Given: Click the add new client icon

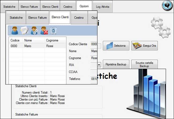Looking at the screenshot, I should pos(15,30).
